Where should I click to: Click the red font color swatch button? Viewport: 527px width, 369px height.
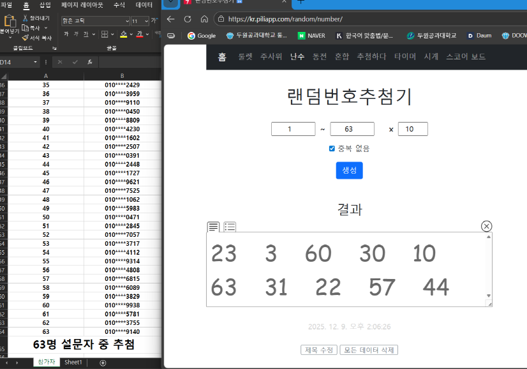[139, 34]
